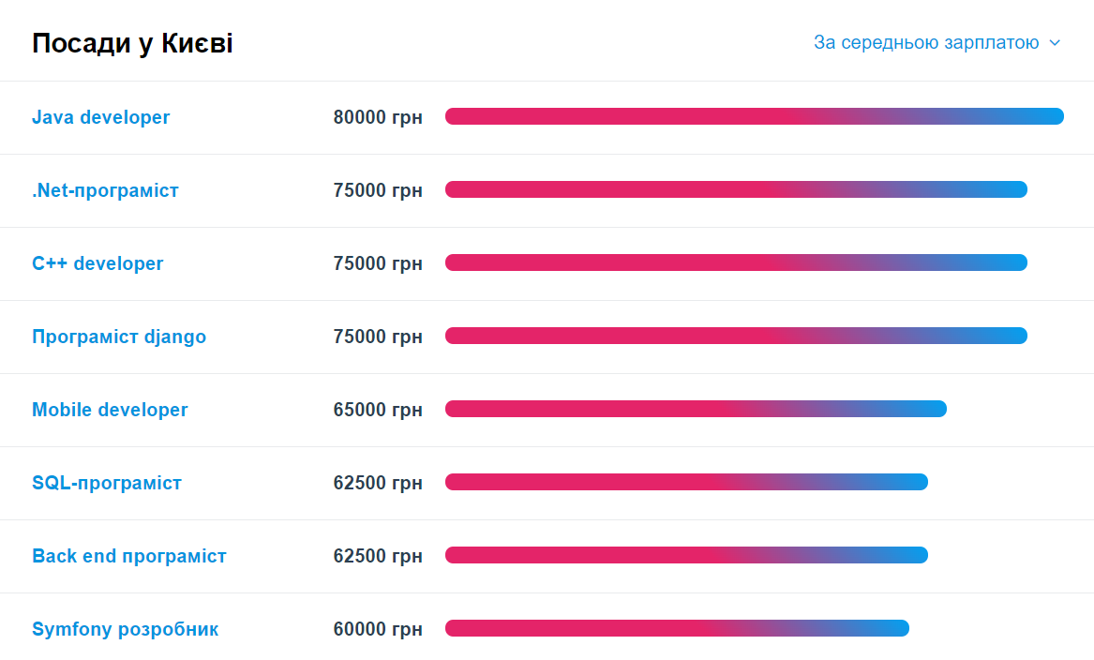Click the 80000 грн salary value
This screenshot has width=1094, height=660.
click(x=378, y=117)
